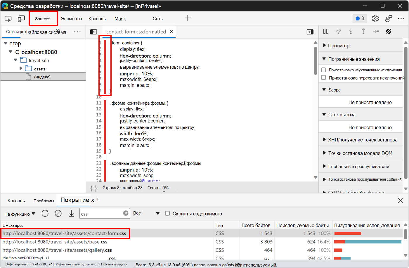Image resolution: width=409 pixels, height=268 pixels.
Task: Open the main DevTools ellipsis menu
Action: 401,18
